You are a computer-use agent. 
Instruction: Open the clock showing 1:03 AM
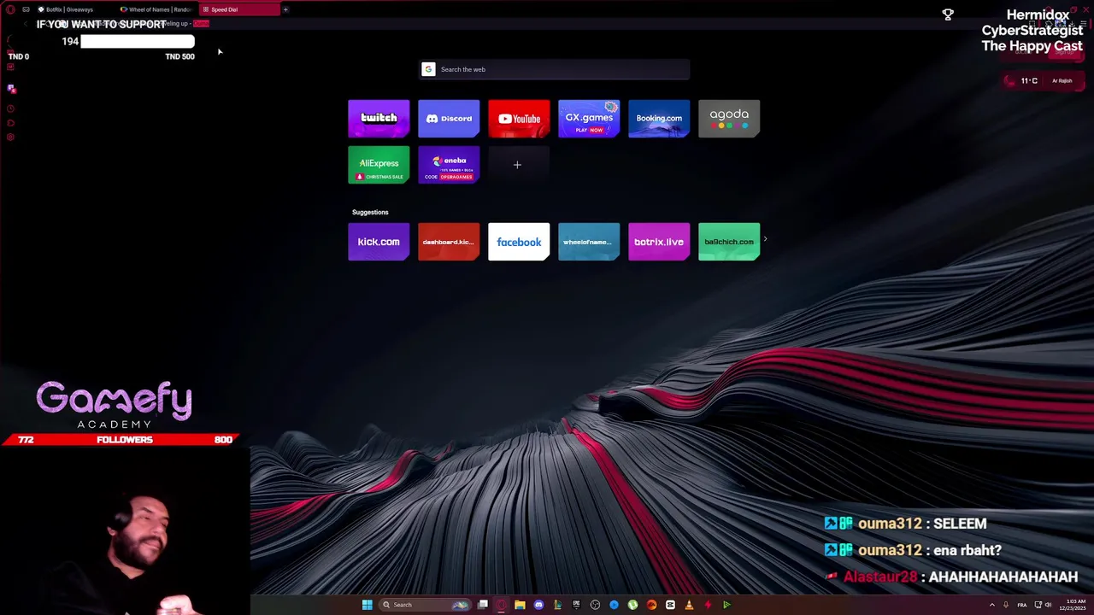tap(1073, 605)
